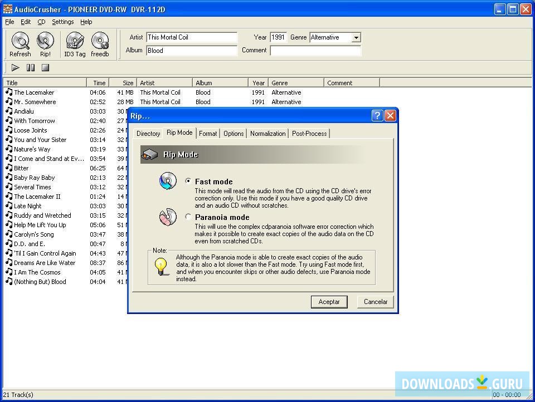
Task: Open the CD menu
Action: click(41, 22)
